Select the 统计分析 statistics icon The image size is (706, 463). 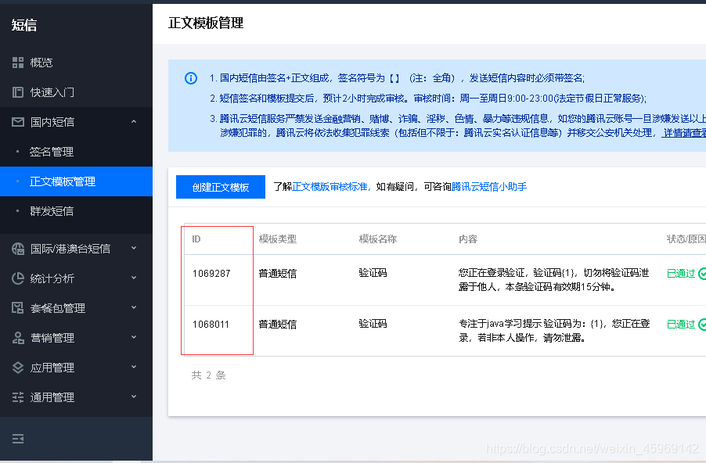click(17, 278)
